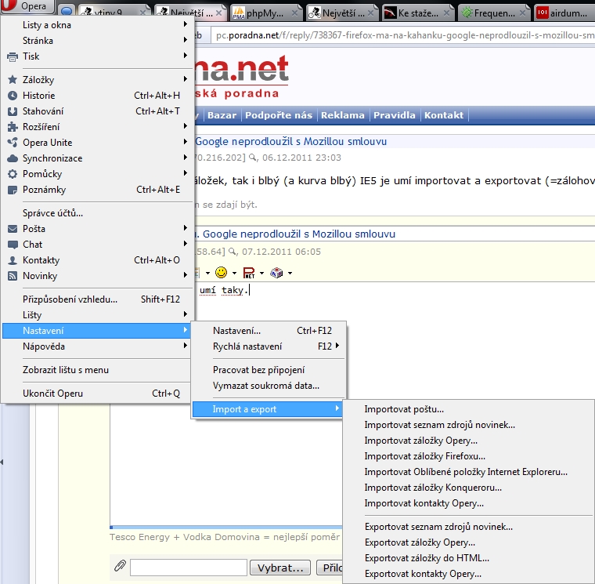
Task: Open the Podpořte nás link
Action: [x=279, y=115]
